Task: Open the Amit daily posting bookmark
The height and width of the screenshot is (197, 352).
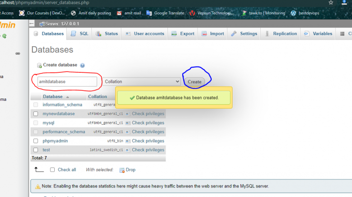Action: (x=91, y=13)
